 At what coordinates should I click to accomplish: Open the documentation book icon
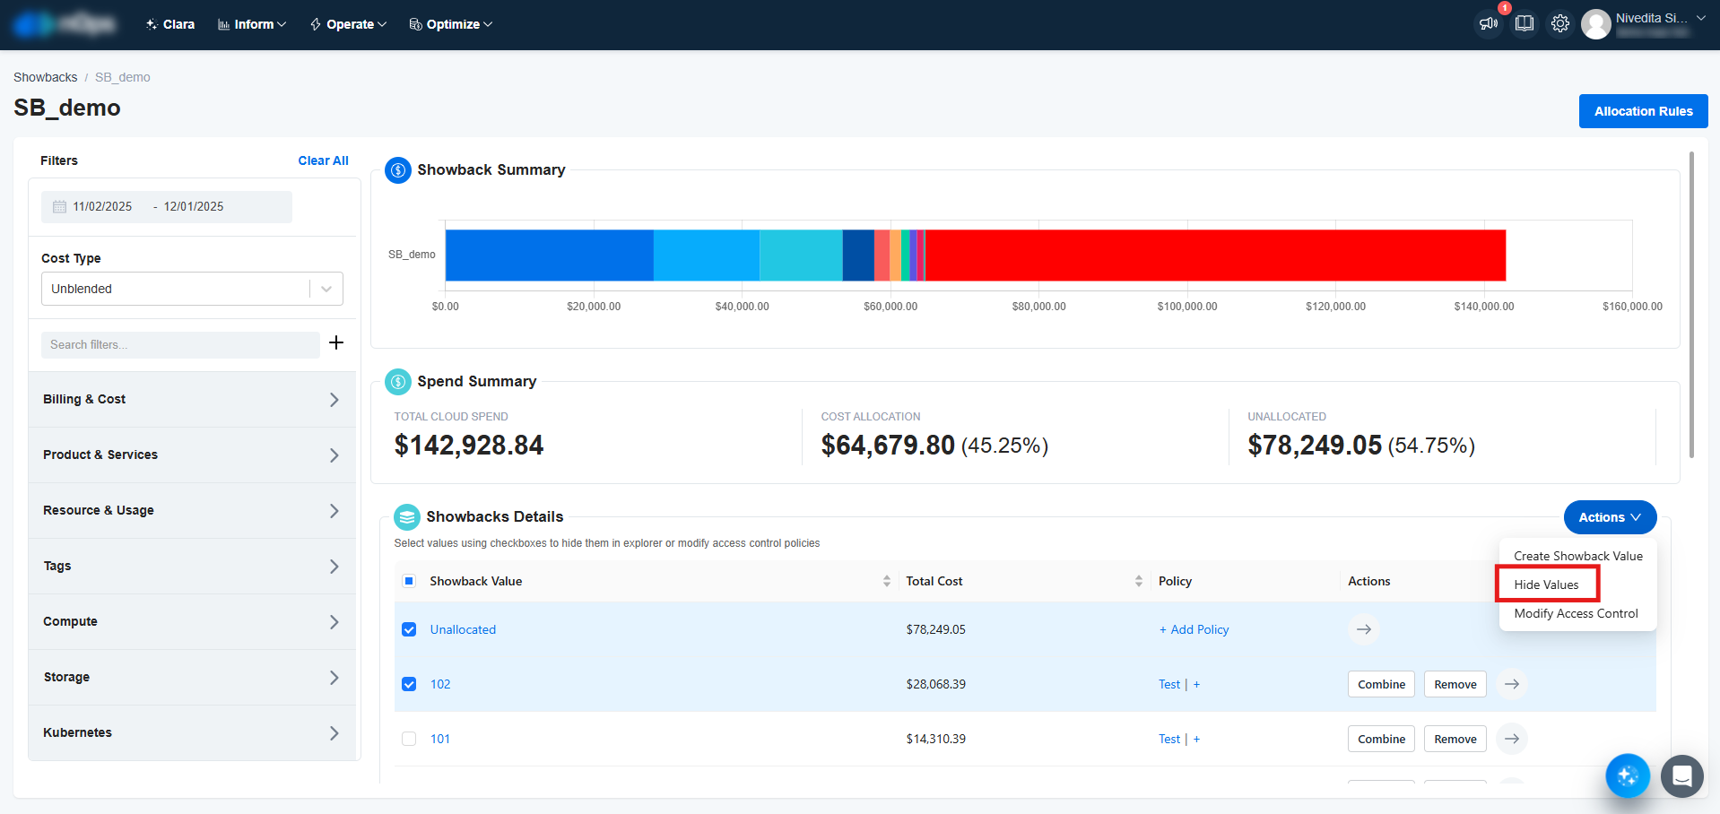pyautogui.click(x=1525, y=24)
